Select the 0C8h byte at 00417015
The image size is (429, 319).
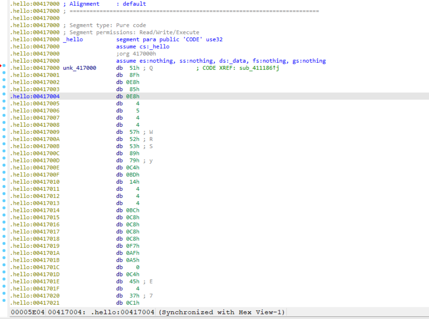tap(133, 217)
